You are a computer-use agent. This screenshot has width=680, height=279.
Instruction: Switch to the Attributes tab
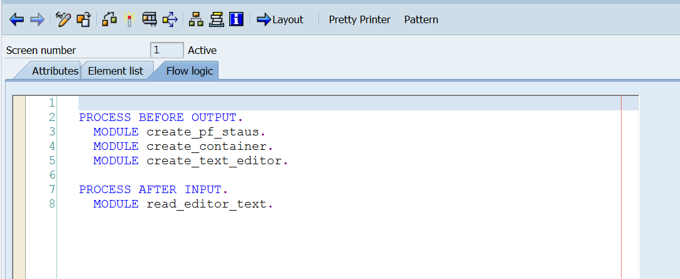pyautogui.click(x=54, y=71)
